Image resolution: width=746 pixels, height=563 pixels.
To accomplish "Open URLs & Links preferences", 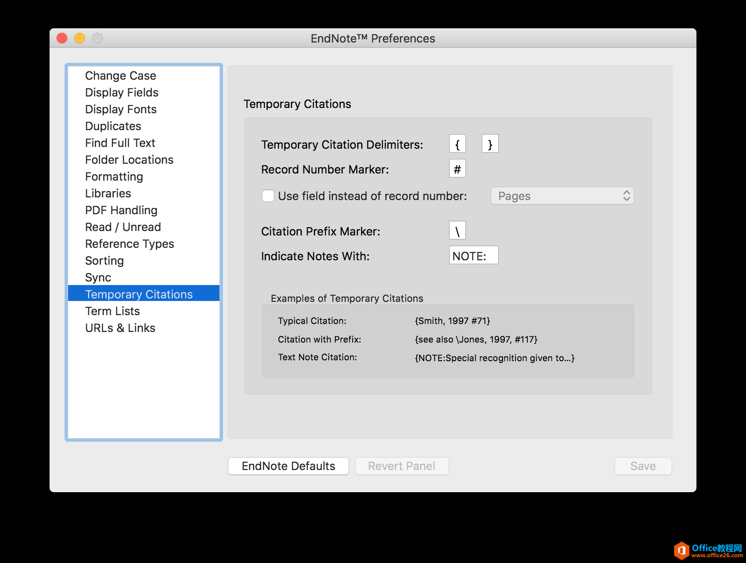I will [120, 328].
